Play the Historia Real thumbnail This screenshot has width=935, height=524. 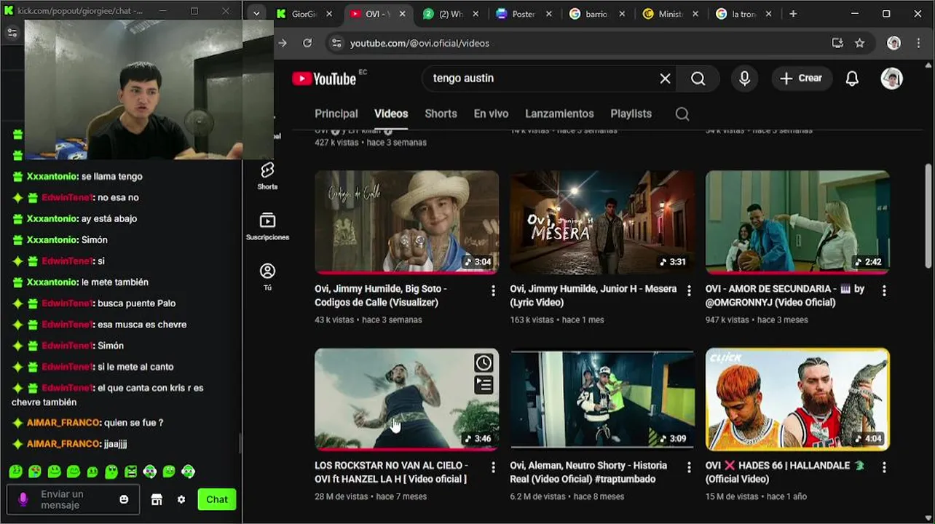(x=602, y=399)
